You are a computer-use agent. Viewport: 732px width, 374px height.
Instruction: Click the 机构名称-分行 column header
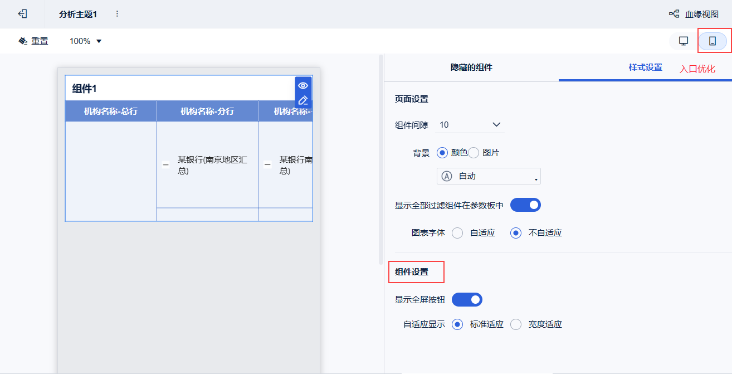coord(207,111)
